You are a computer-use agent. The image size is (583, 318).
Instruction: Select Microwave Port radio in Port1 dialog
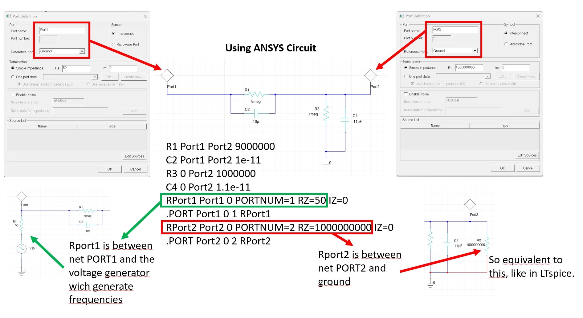tap(113, 44)
